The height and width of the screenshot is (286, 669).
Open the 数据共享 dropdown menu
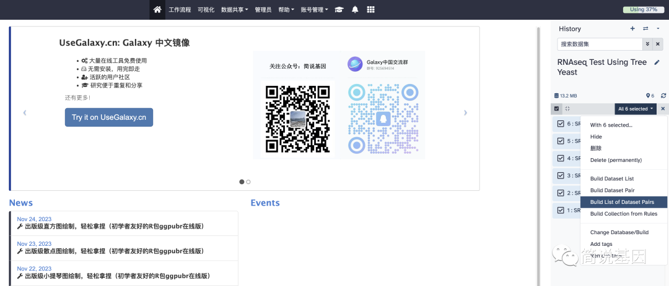coord(234,9)
